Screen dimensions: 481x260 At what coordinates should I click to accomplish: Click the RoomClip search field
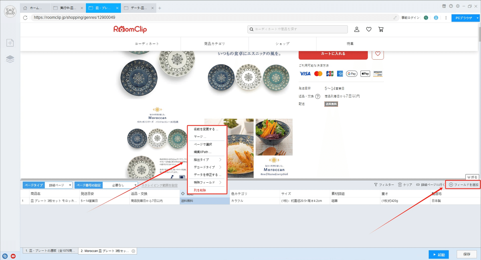point(297,29)
